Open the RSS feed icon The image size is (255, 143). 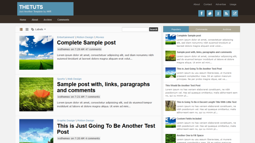point(226,13)
